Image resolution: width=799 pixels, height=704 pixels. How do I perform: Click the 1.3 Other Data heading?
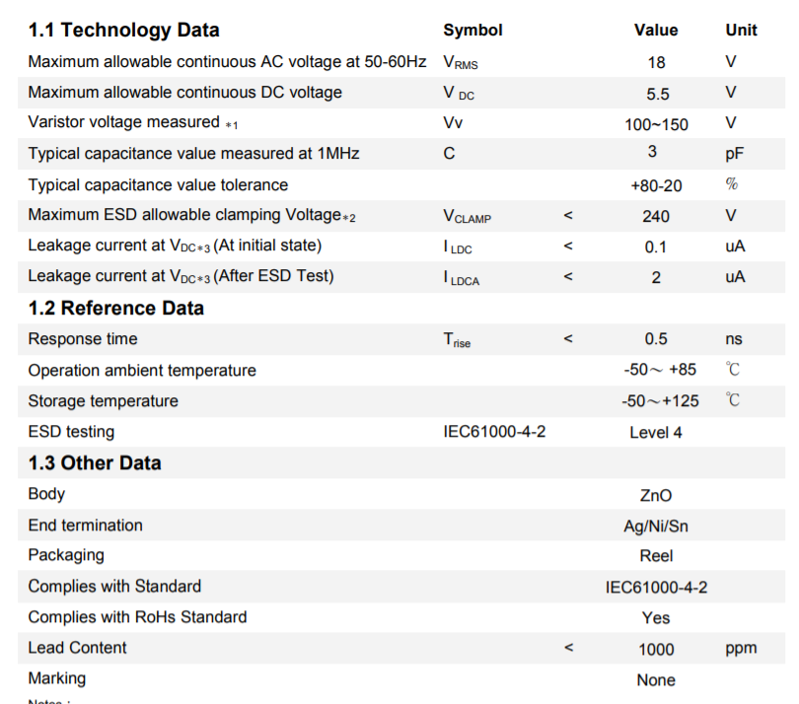[x=95, y=462]
